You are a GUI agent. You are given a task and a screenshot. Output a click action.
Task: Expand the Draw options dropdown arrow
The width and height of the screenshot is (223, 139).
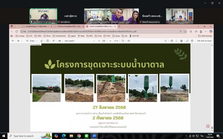point(37,41)
